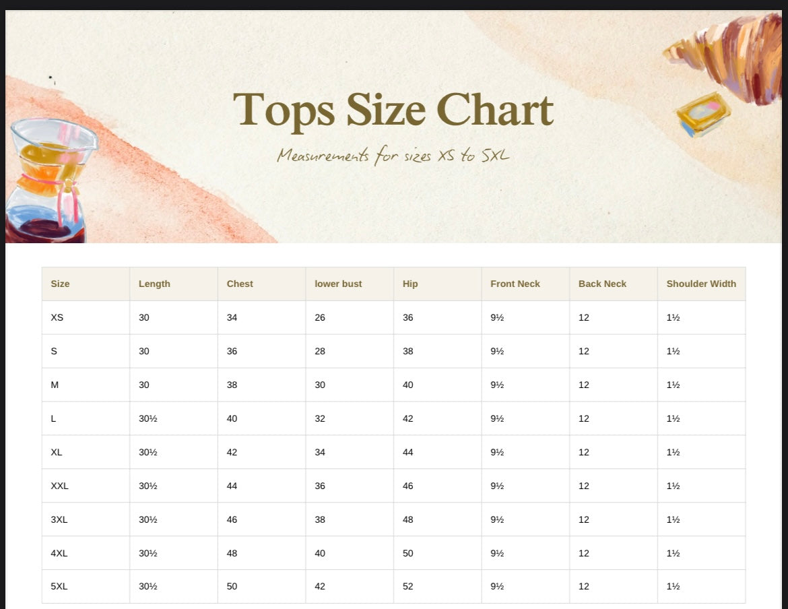Click the Tops Size Chart title

pos(393,110)
